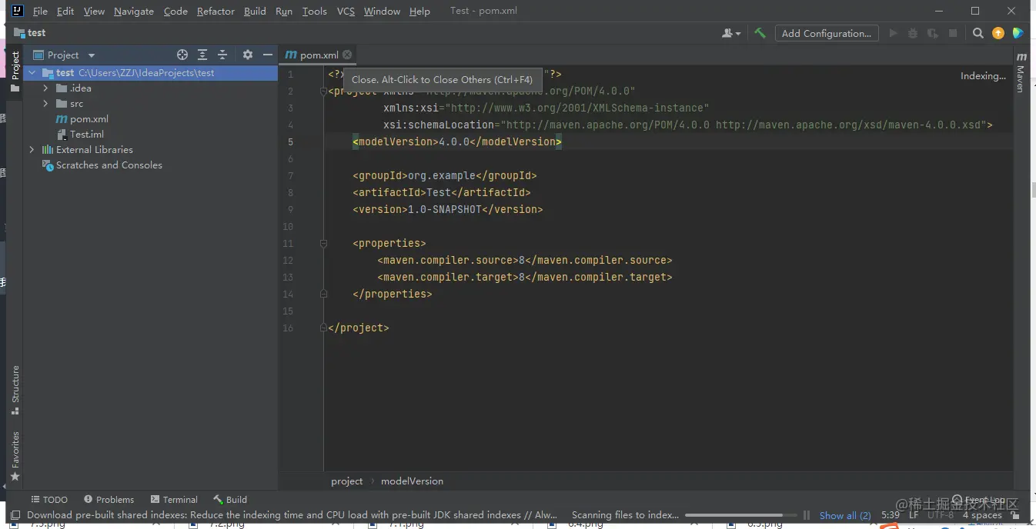
Task: Open the Run menu
Action: (283, 12)
